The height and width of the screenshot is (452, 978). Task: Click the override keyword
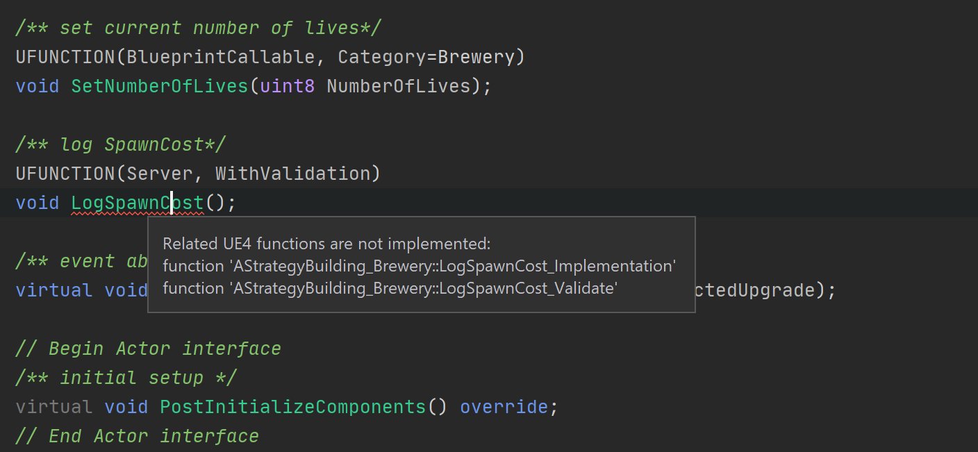[504, 406]
